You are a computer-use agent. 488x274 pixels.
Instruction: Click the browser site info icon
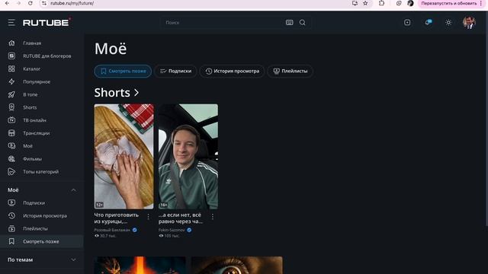pos(44,3)
